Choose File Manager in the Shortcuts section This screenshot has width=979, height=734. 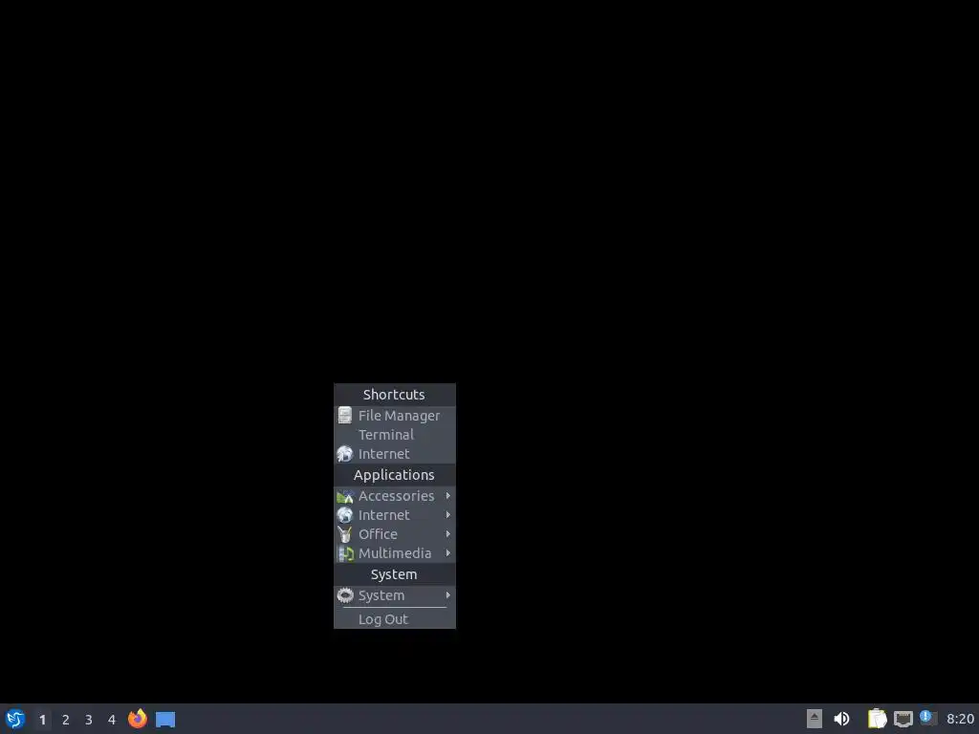pos(395,416)
